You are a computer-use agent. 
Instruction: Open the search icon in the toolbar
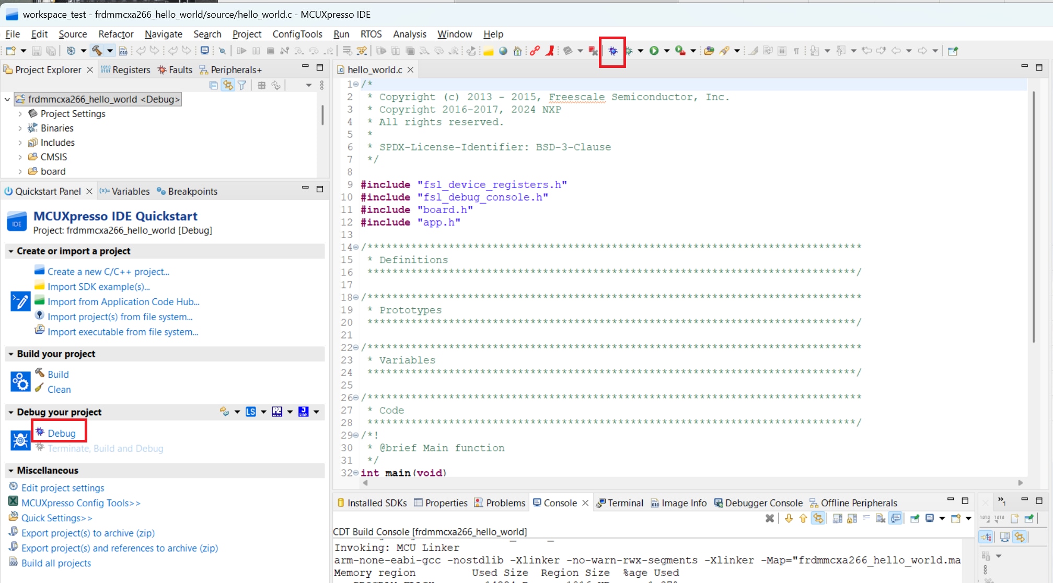223,51
